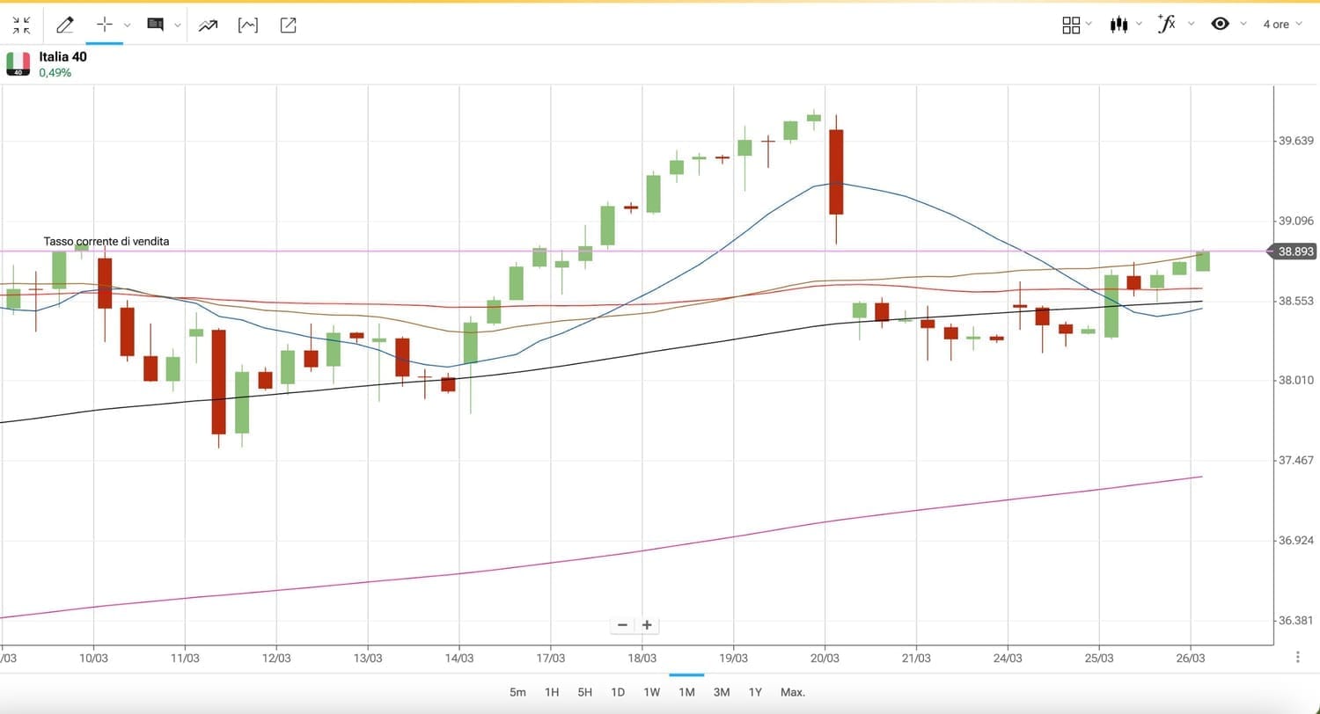
Task: Select the Max. time range
Action: pyautogui.click(x=792, y=692)
